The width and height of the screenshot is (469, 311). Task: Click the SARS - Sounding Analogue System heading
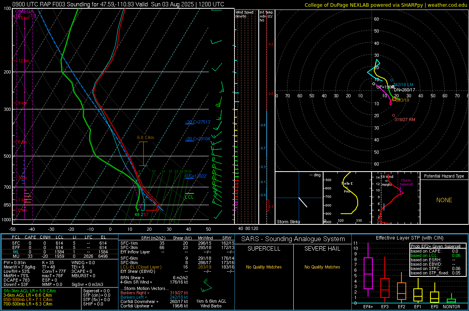(293, 239)
